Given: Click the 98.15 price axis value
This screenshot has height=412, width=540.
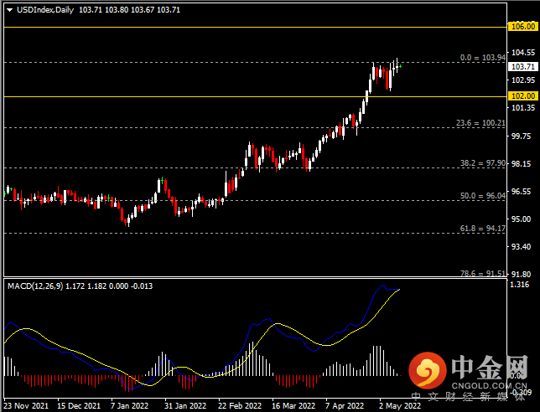Looking at the screenshot, I should pyautogui.click(x=522, y=163).
